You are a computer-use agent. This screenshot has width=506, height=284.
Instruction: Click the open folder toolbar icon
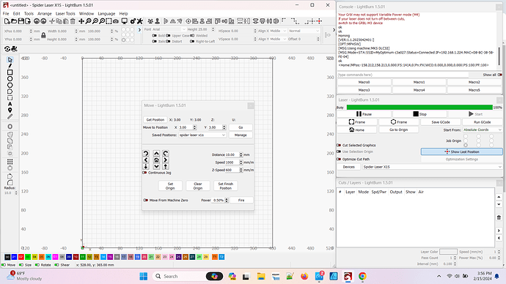[x=14, y=21]
